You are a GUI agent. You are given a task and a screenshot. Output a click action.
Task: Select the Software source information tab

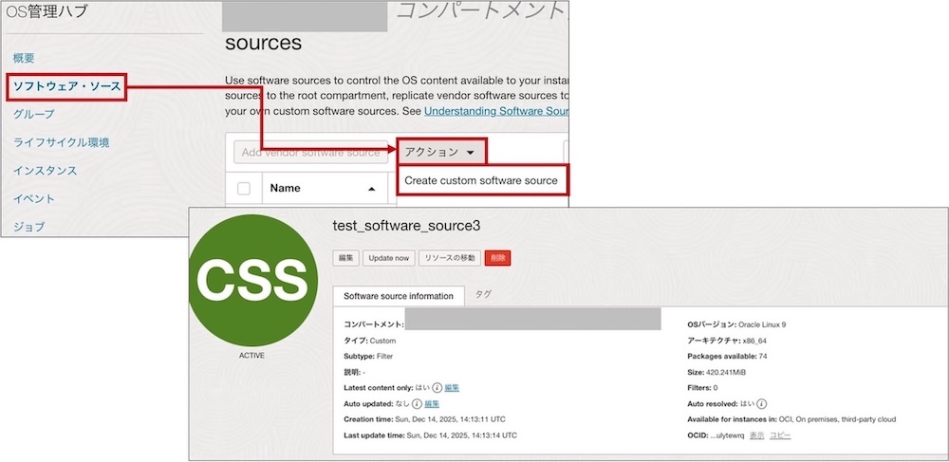click(x=398, y=296)
